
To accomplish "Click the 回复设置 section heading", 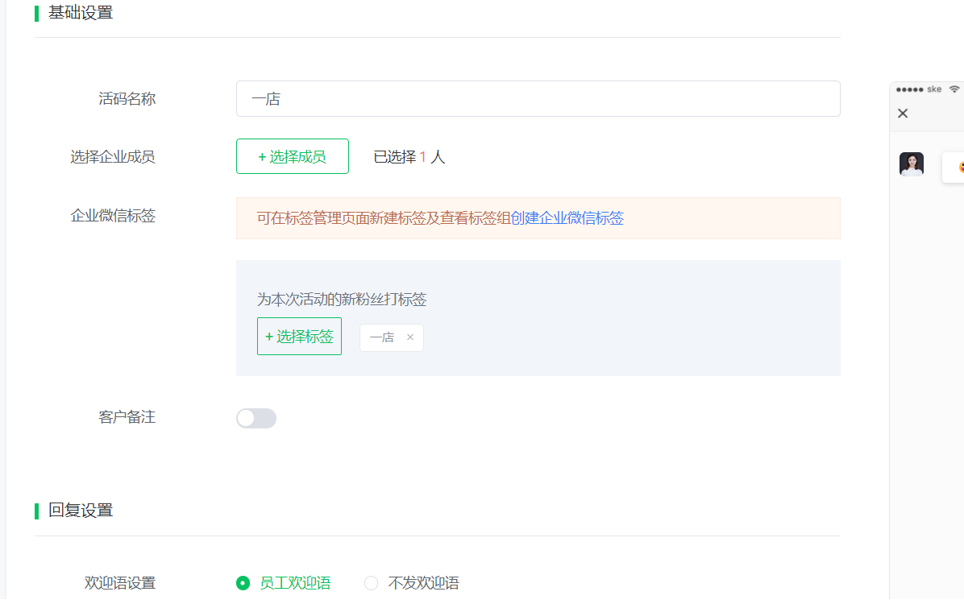I will point(81,511).
